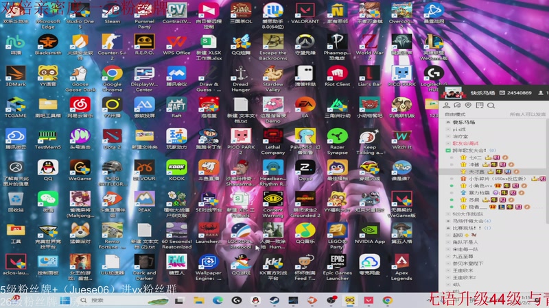Screen dimensions: 549x308
Task: Expand the 王座收米2 channel
Action: point(448,278)
